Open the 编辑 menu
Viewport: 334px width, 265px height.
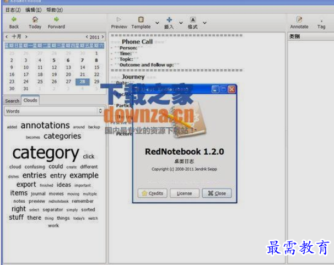pyautogui.click(x=33, y=10)
